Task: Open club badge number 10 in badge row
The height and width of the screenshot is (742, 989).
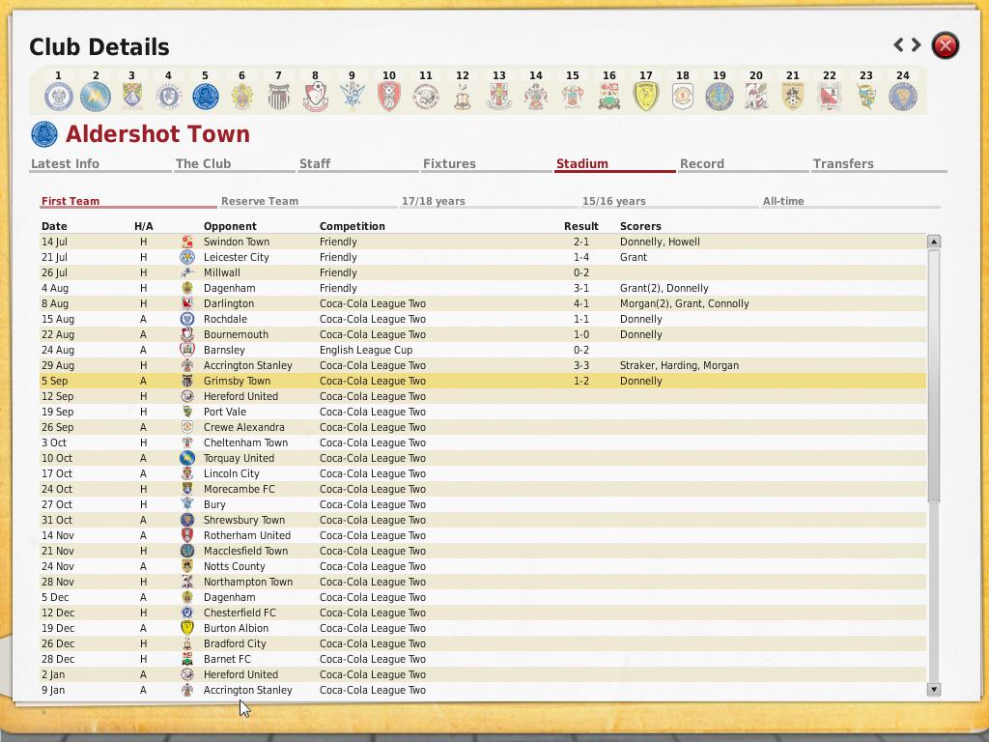Action: [388, 96]
